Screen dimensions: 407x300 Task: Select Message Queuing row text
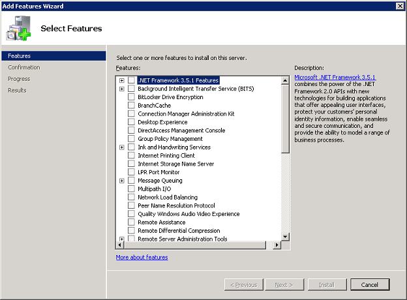[160, 181]
